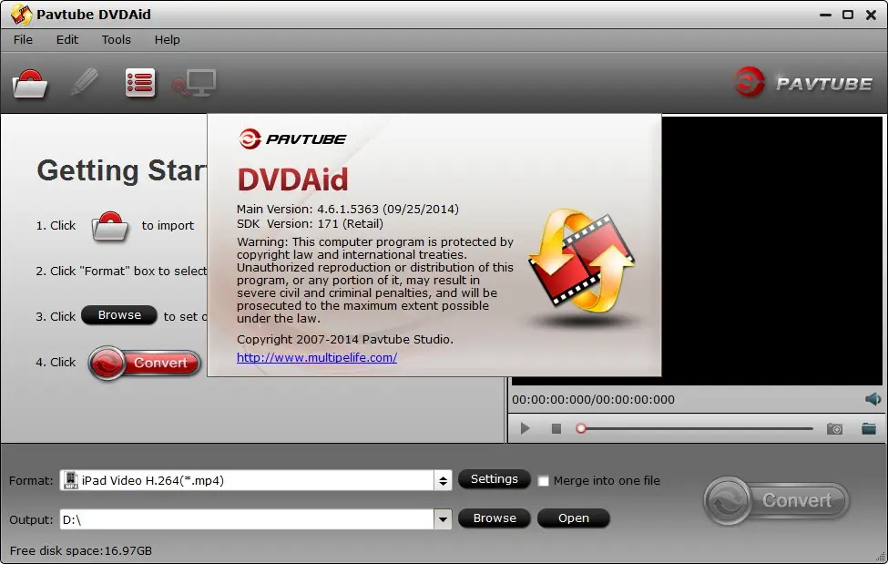Close the Pavtube DVDAid window

(x=871, y=15)
